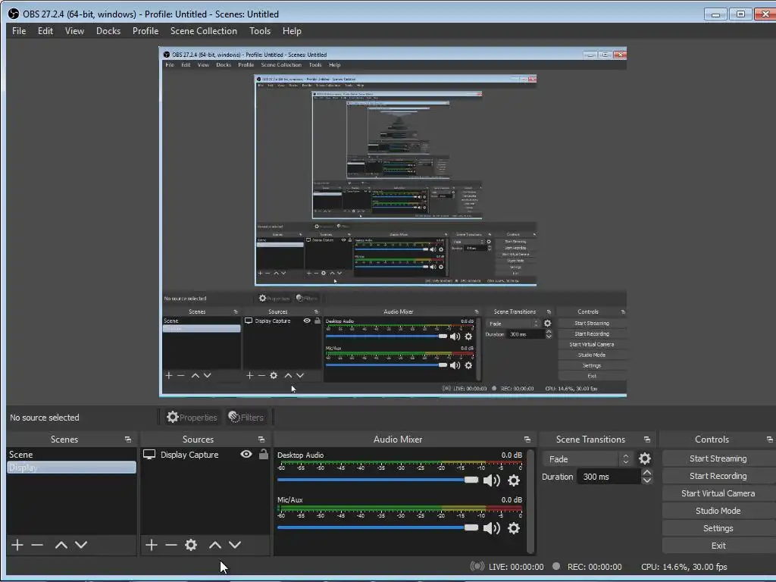This screenshot has width=776, height=582.
Task: Click the Properties button
Action: tap(192, 418)
